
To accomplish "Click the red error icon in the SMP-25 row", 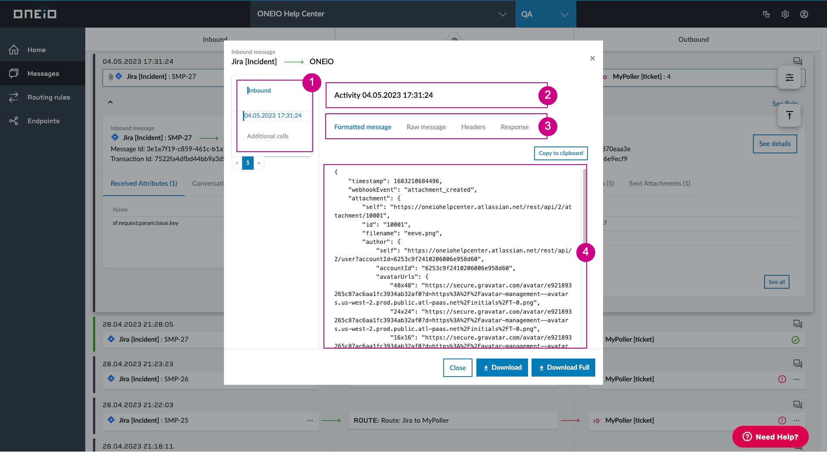I will coord(782,421).
